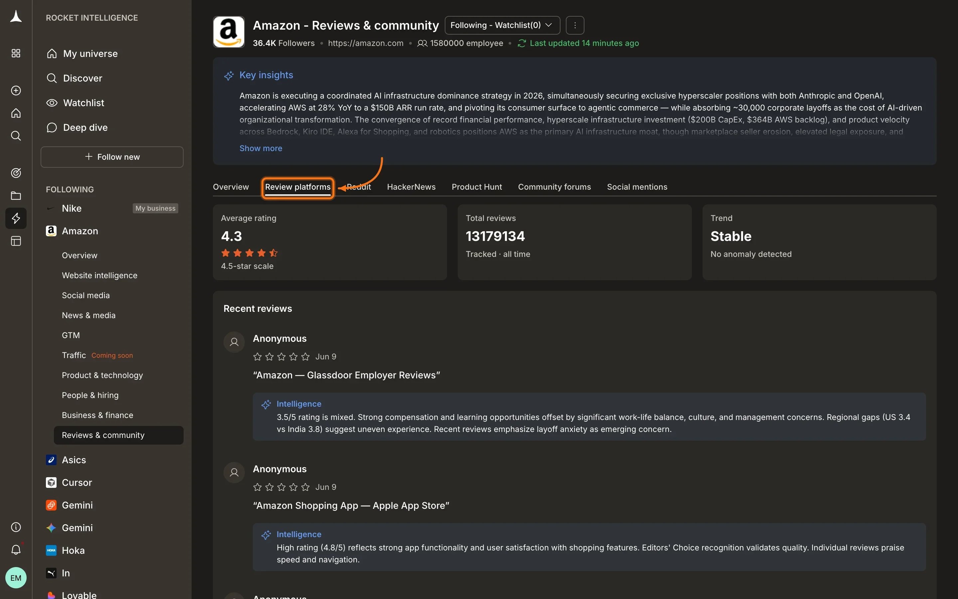Click the Asics logo icon in Following list

(x=51, y=460)
